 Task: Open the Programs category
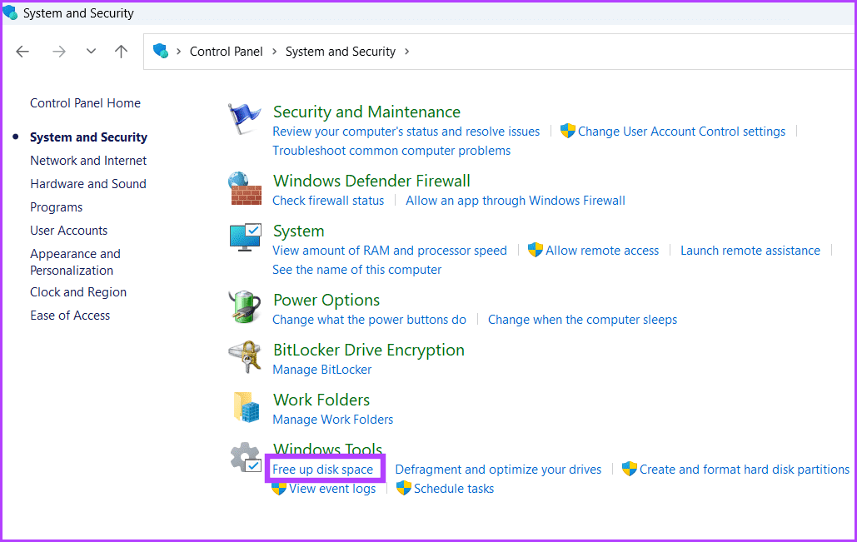coord(57,207)
